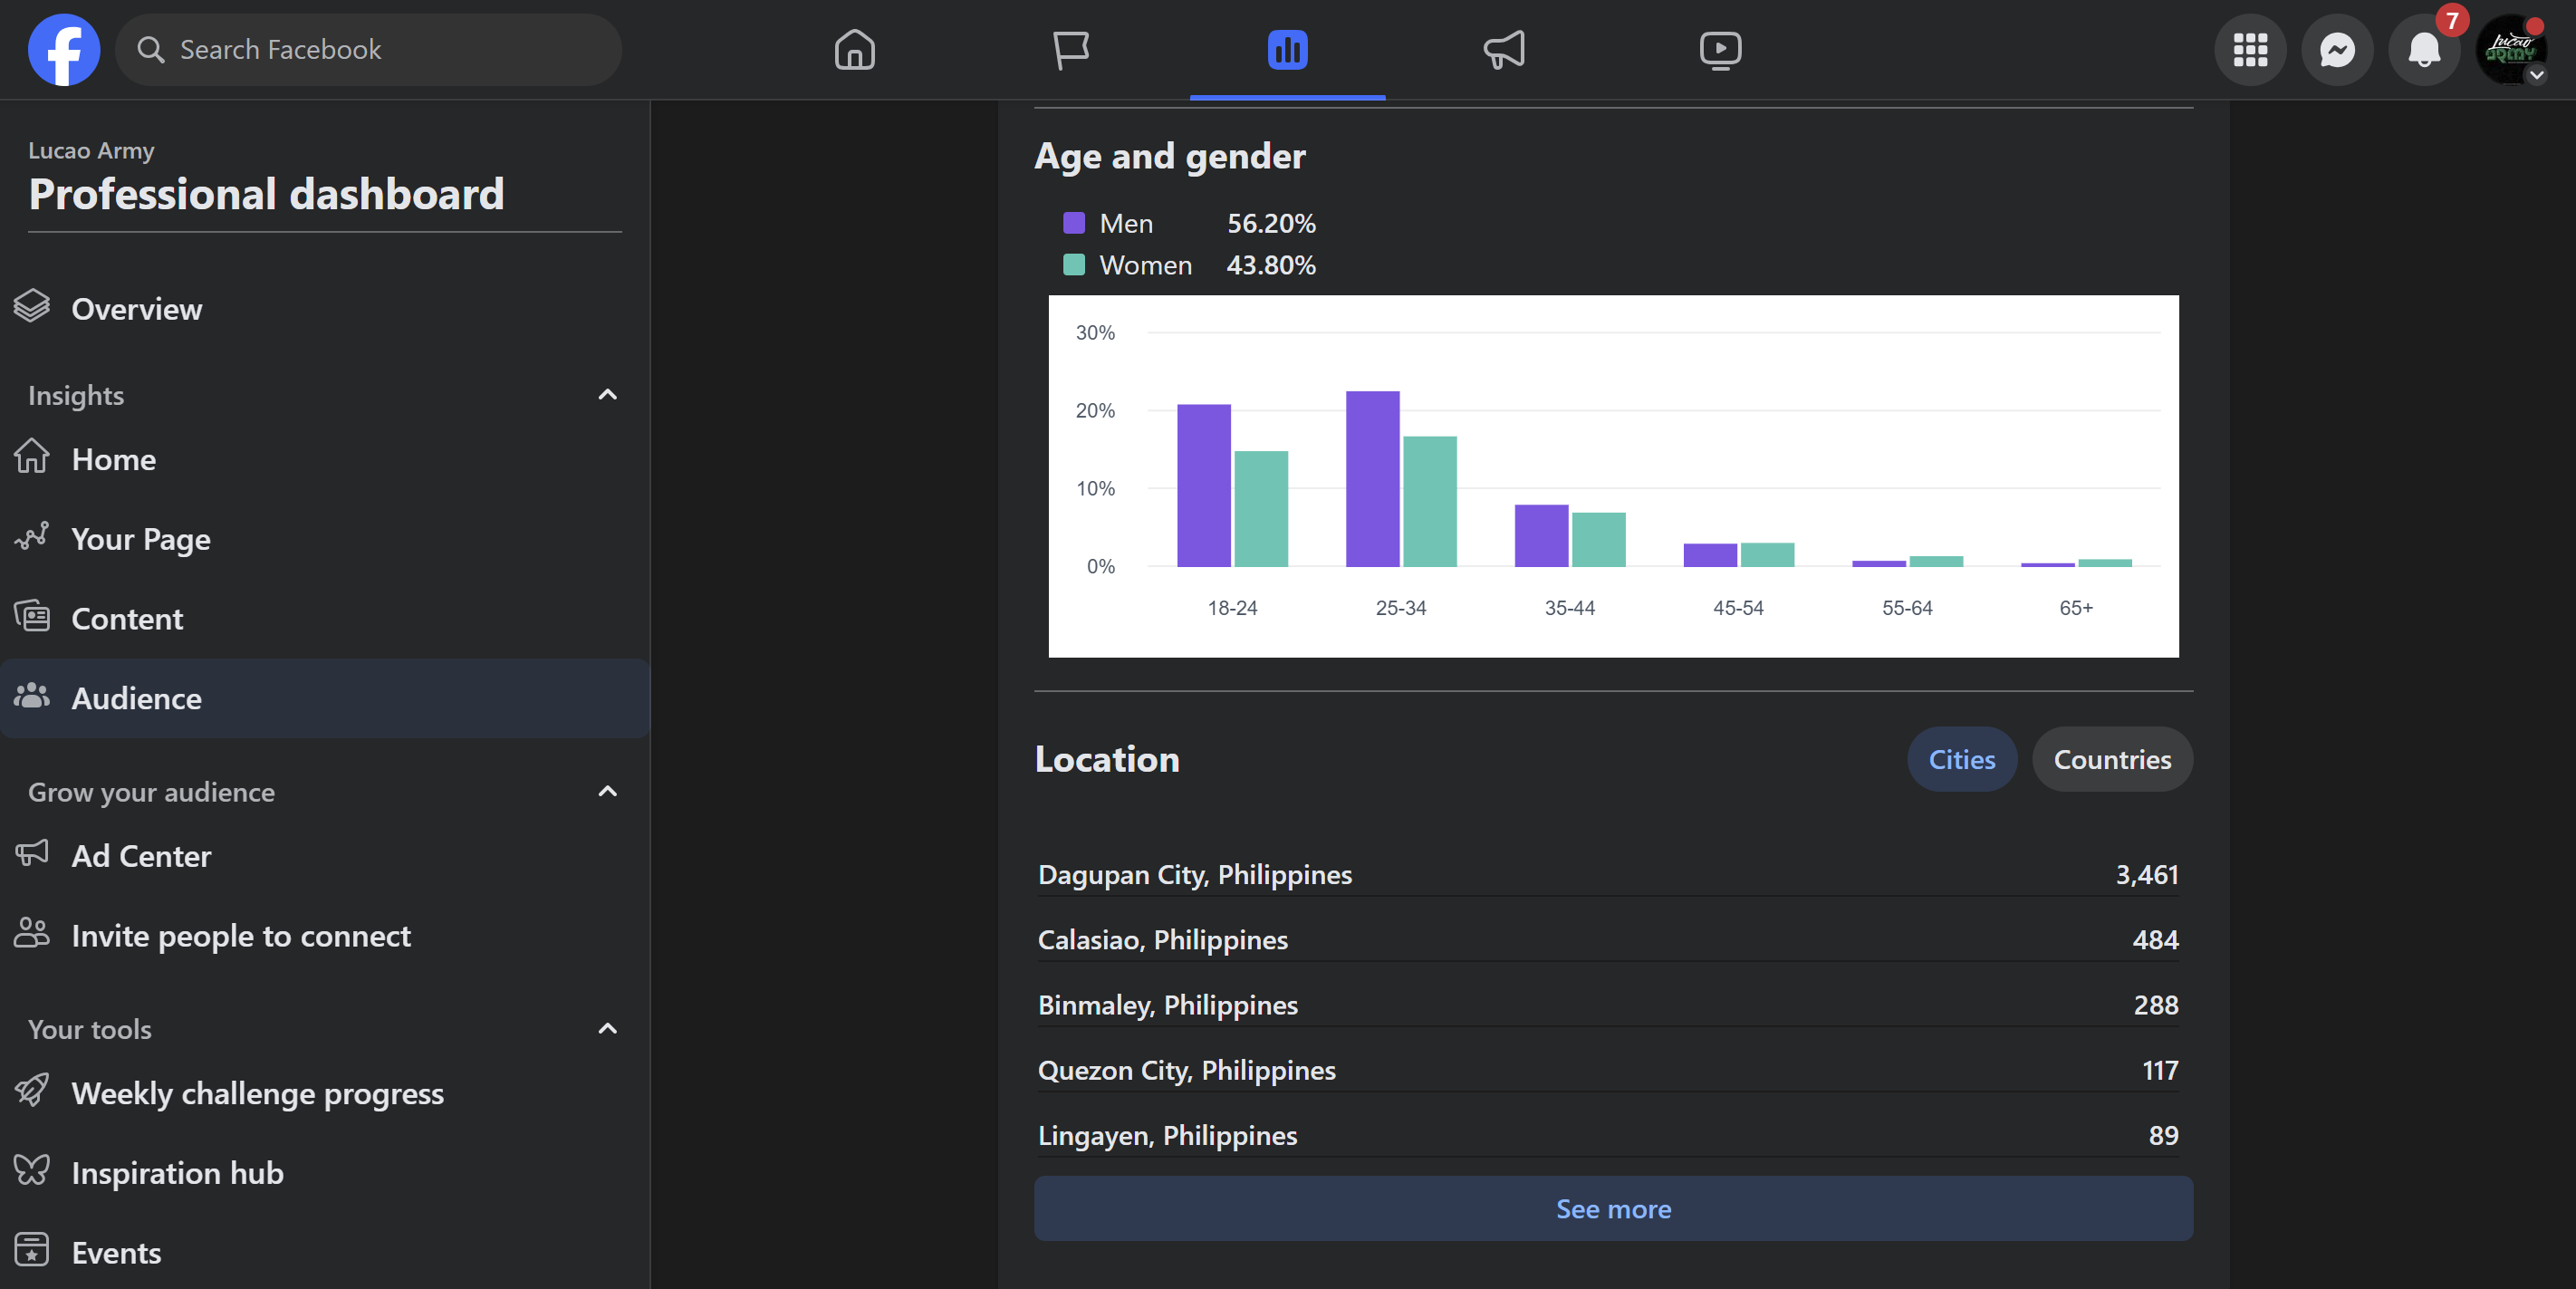Click the purple Men legend swatch
Image resolution: width=2576 pixels, height=1289 pixels.
click(1073, 223)
